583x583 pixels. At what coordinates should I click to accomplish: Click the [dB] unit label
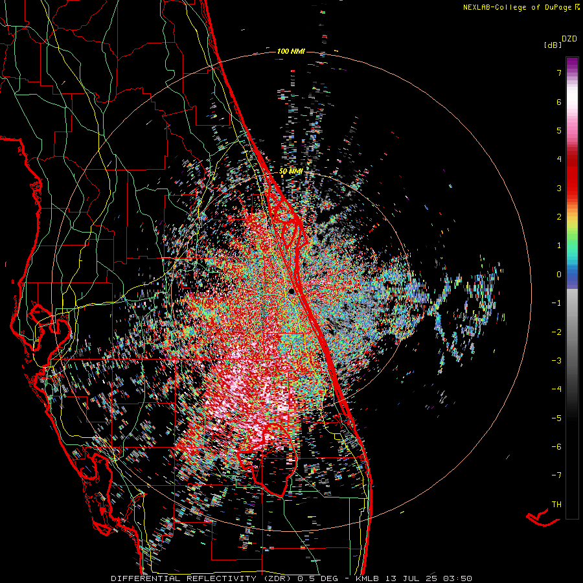pyautogui.click(x=553, y=45)
